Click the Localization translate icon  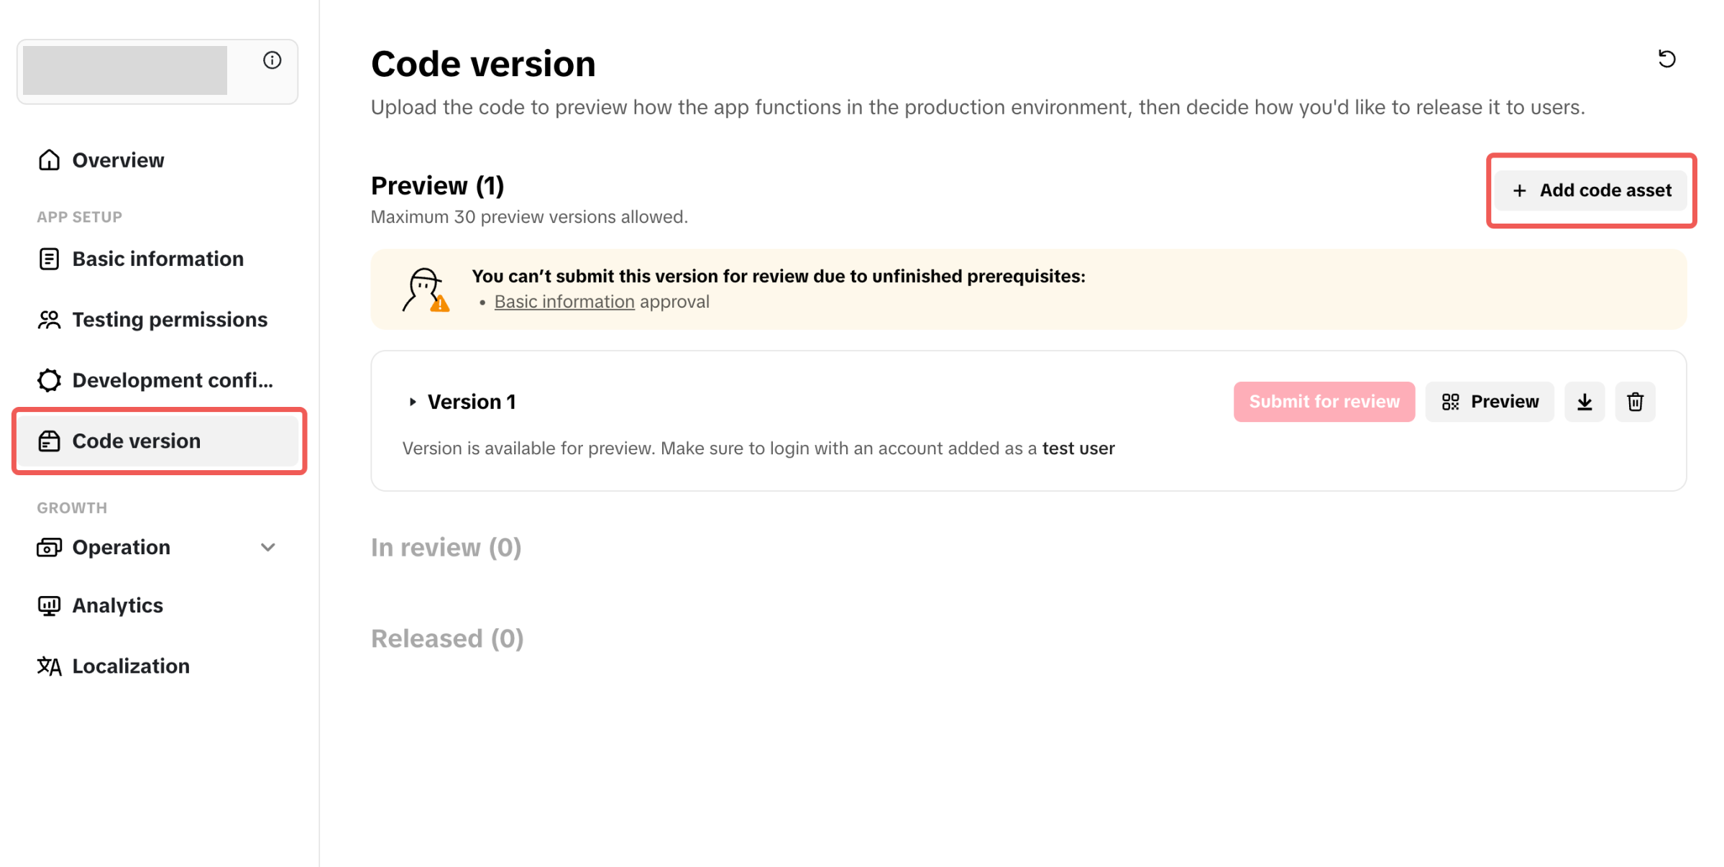pos(49,666)
